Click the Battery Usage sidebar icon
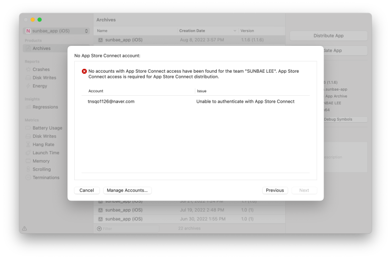 [x=28, y=128]
